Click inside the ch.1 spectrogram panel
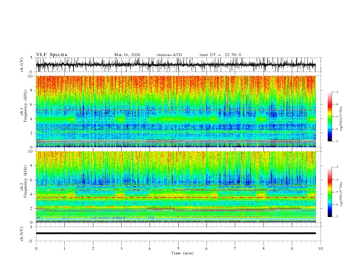 pos(175,111)
